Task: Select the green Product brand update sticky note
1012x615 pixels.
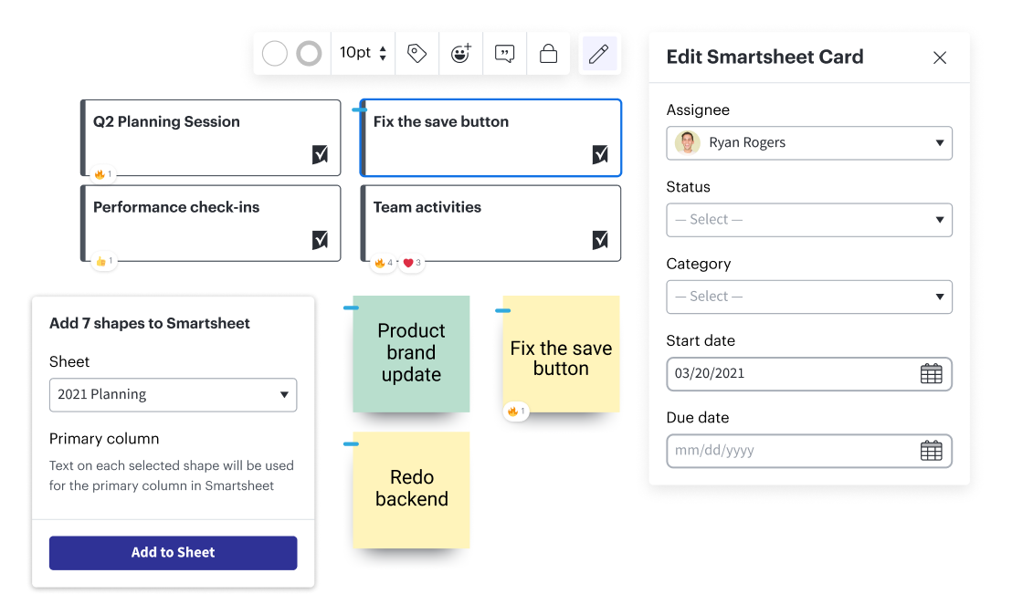Action: (x=411, y=353)
